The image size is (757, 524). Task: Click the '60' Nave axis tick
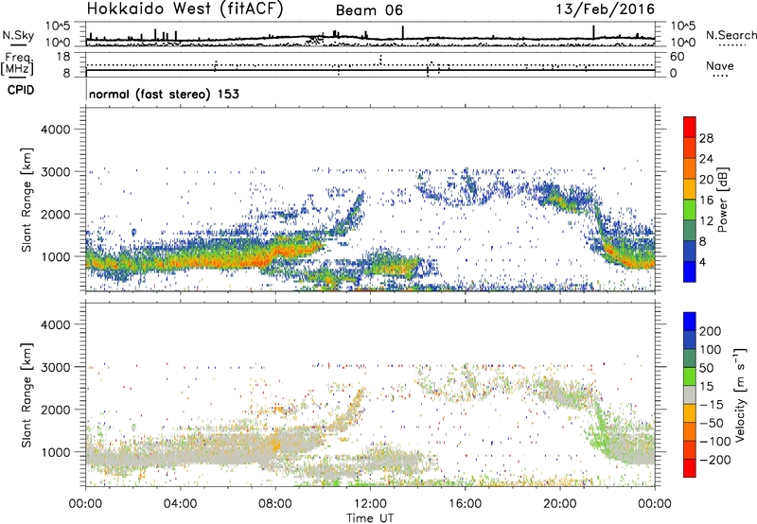click(677, 57)
